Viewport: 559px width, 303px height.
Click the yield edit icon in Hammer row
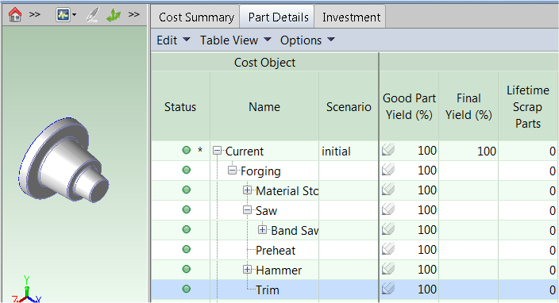tap(388, 269)
